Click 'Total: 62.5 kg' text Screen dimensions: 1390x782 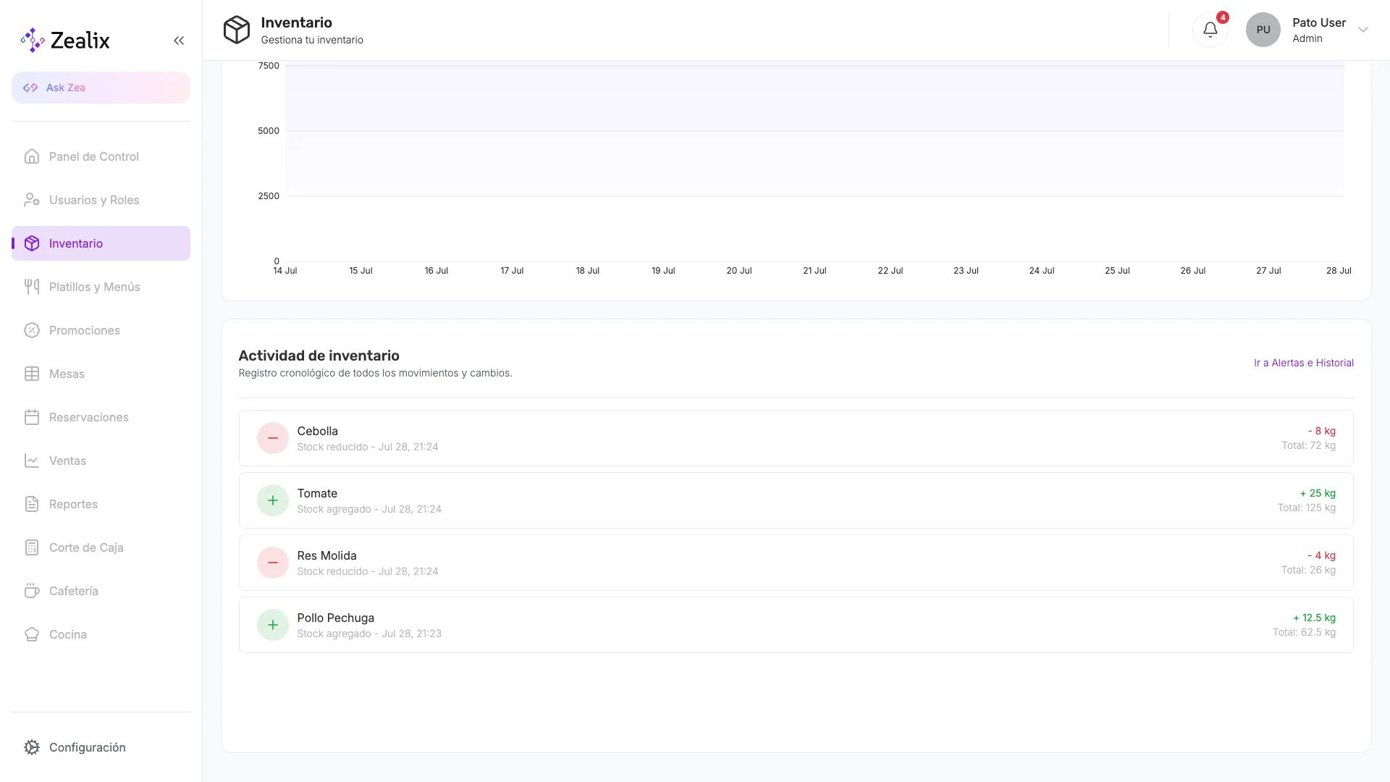1304,632
